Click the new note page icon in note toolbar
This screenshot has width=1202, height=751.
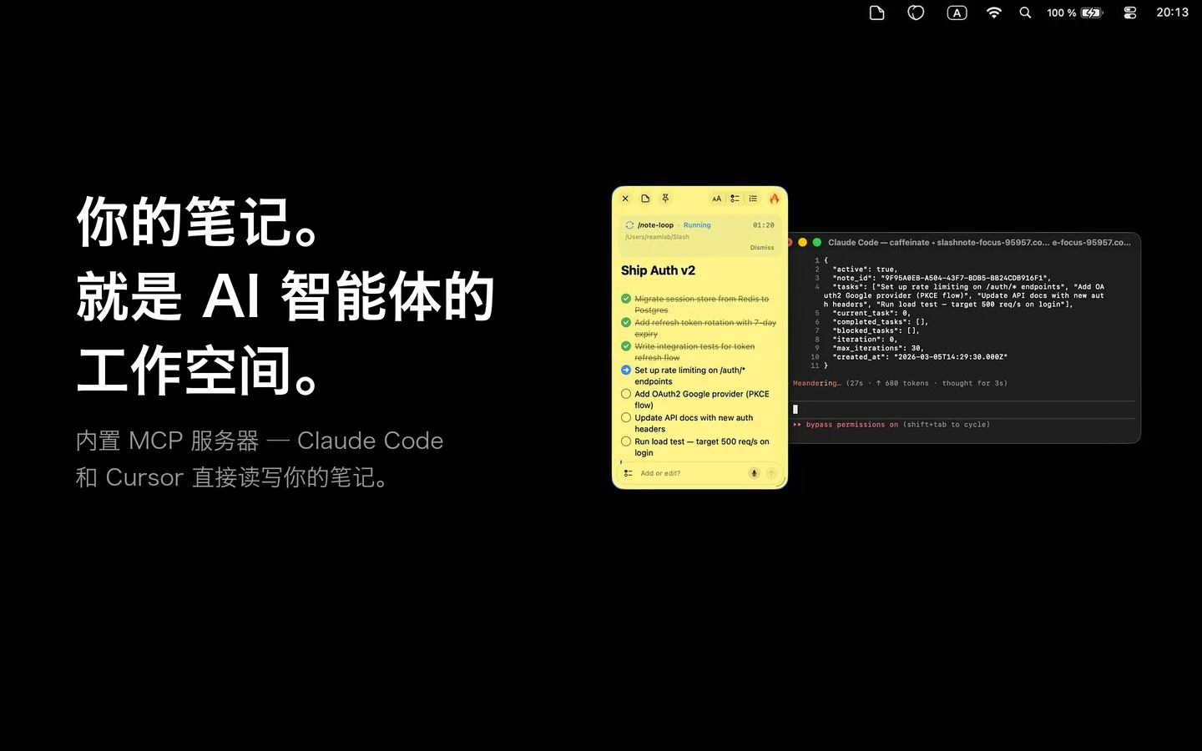coord(645,199)
